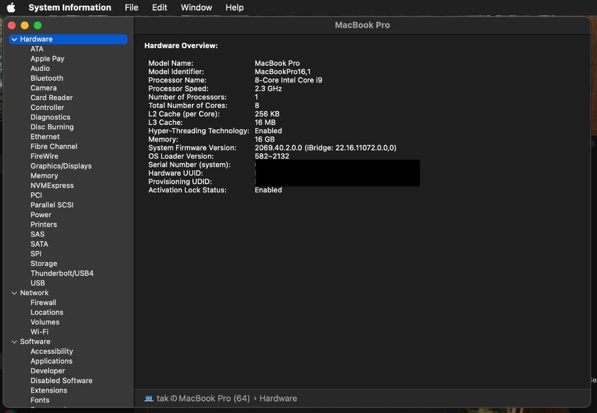597x413 pixels.
Task: Select Wi-Fi under Network
Action: [x=39, y=331]
